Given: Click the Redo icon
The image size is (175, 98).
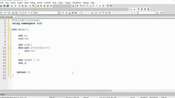Looking at the screenshot, I should pos(15,6).
